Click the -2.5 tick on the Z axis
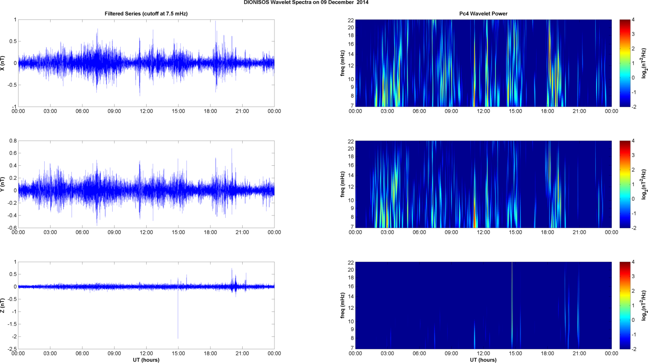Viewport: 648px width, 363px height. 12,349
